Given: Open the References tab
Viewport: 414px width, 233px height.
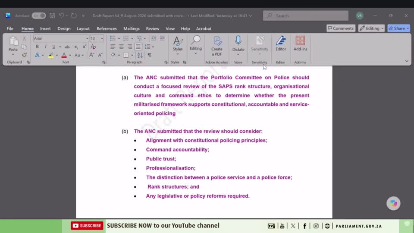Looking at the screenshot, I should tap(107, 28).
